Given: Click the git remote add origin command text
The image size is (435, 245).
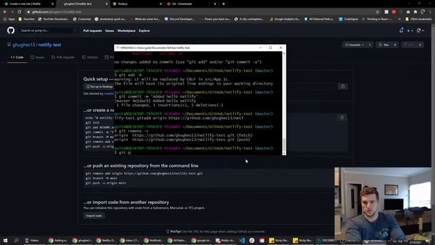Looking at the screenshot, I should [144, 174].
